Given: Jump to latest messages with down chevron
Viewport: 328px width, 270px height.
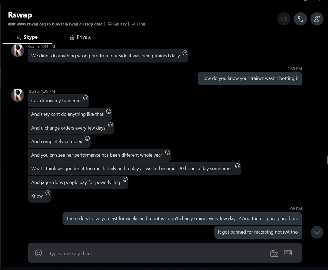Looking at the screenshot, I should coord(317,233).
